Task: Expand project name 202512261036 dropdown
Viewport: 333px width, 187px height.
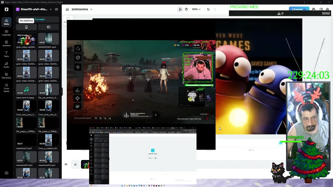Action: pyautogui.click(x=91, y=9)
